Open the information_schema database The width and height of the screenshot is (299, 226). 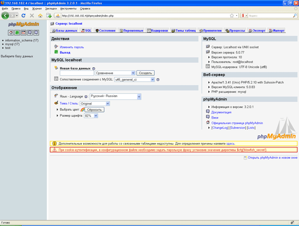pyautogui.click(x=22, y=41)
